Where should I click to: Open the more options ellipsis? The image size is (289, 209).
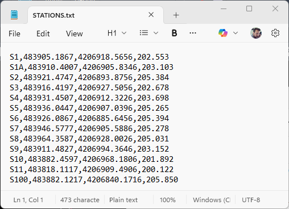pos(193,33)
